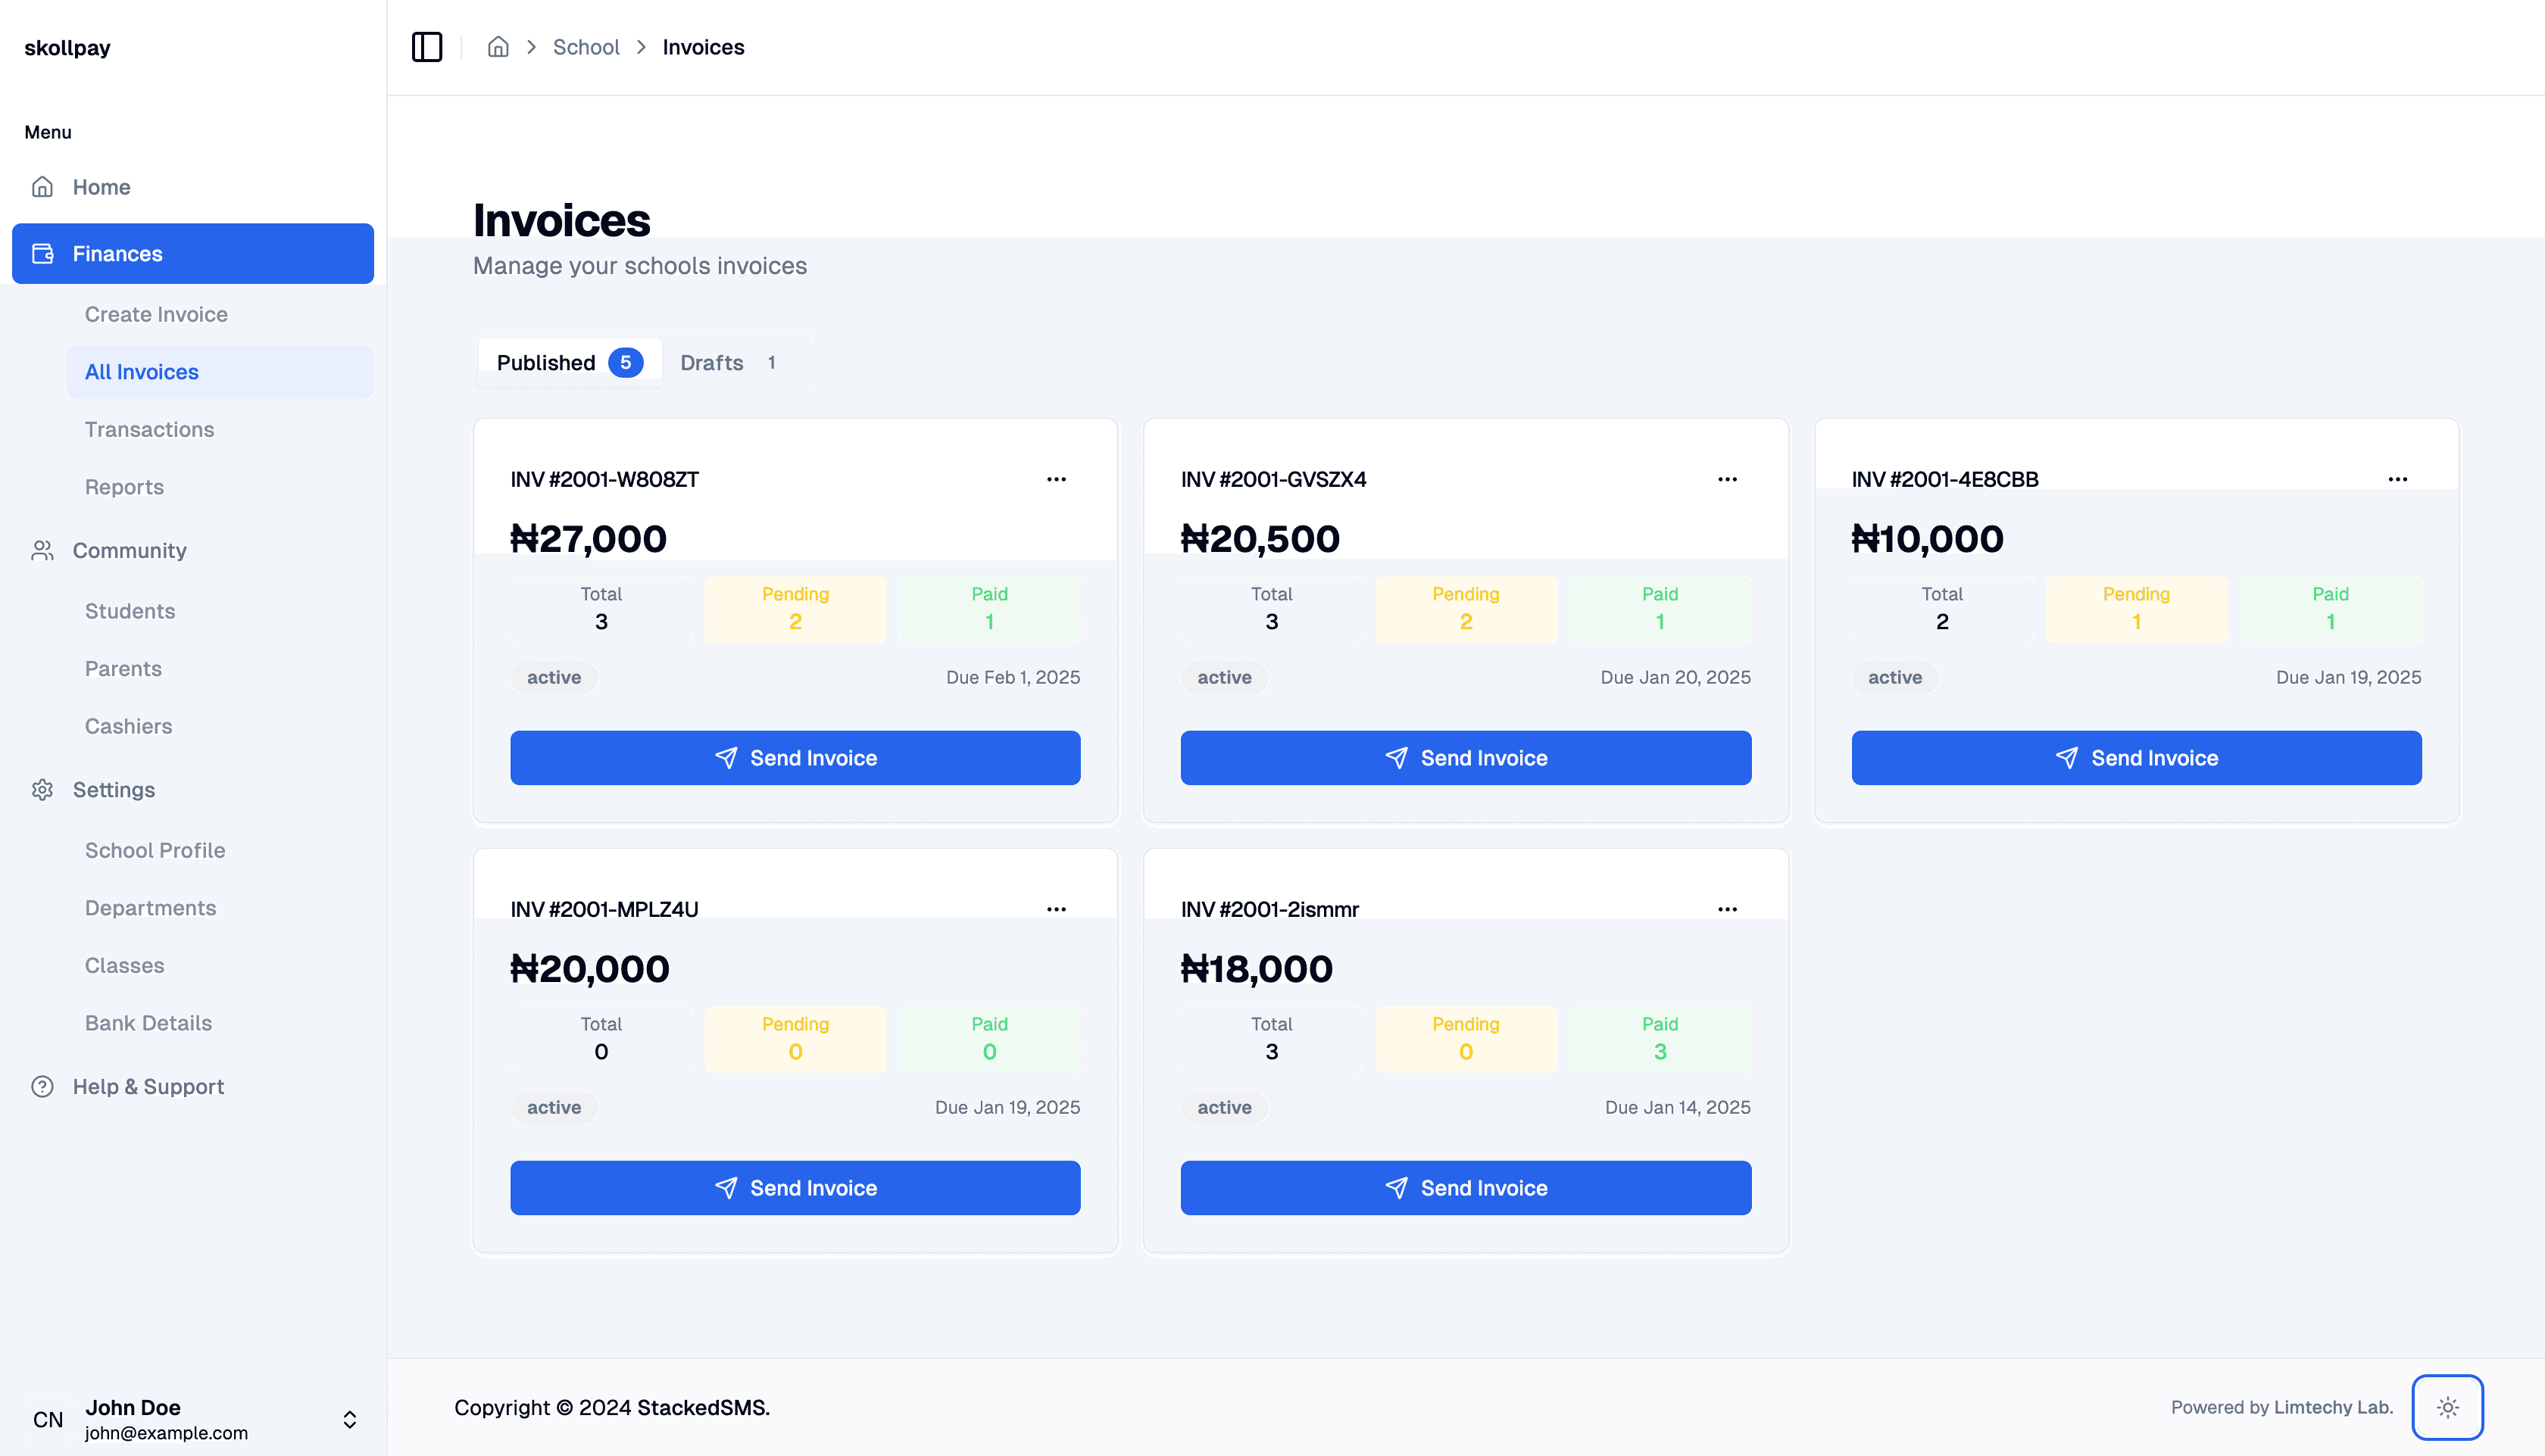Send Invoice for the ₦20,000 invoice

[x=795, y=1188]
